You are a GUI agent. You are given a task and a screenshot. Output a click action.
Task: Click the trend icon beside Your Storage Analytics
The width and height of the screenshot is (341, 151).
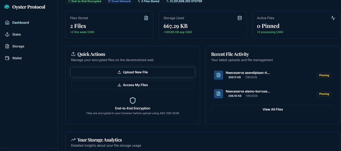[x=73, y=140]
